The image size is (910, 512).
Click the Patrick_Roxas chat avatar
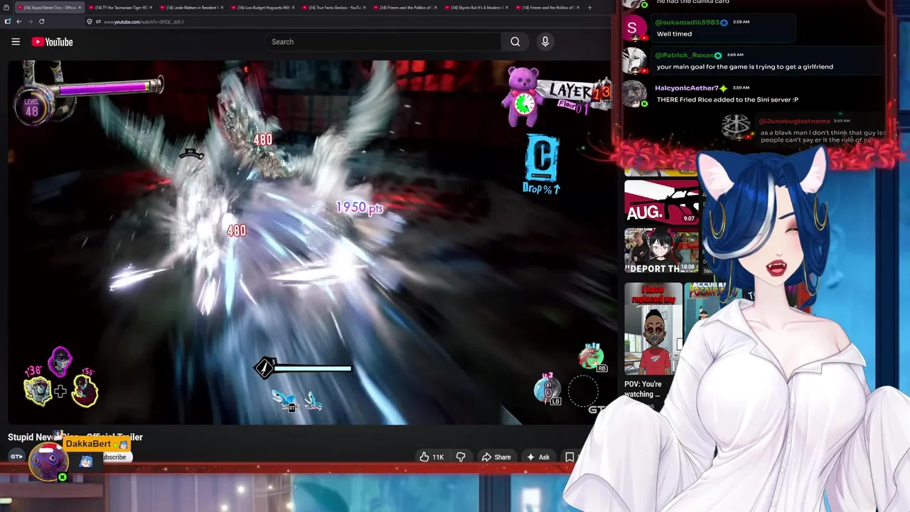634,61
